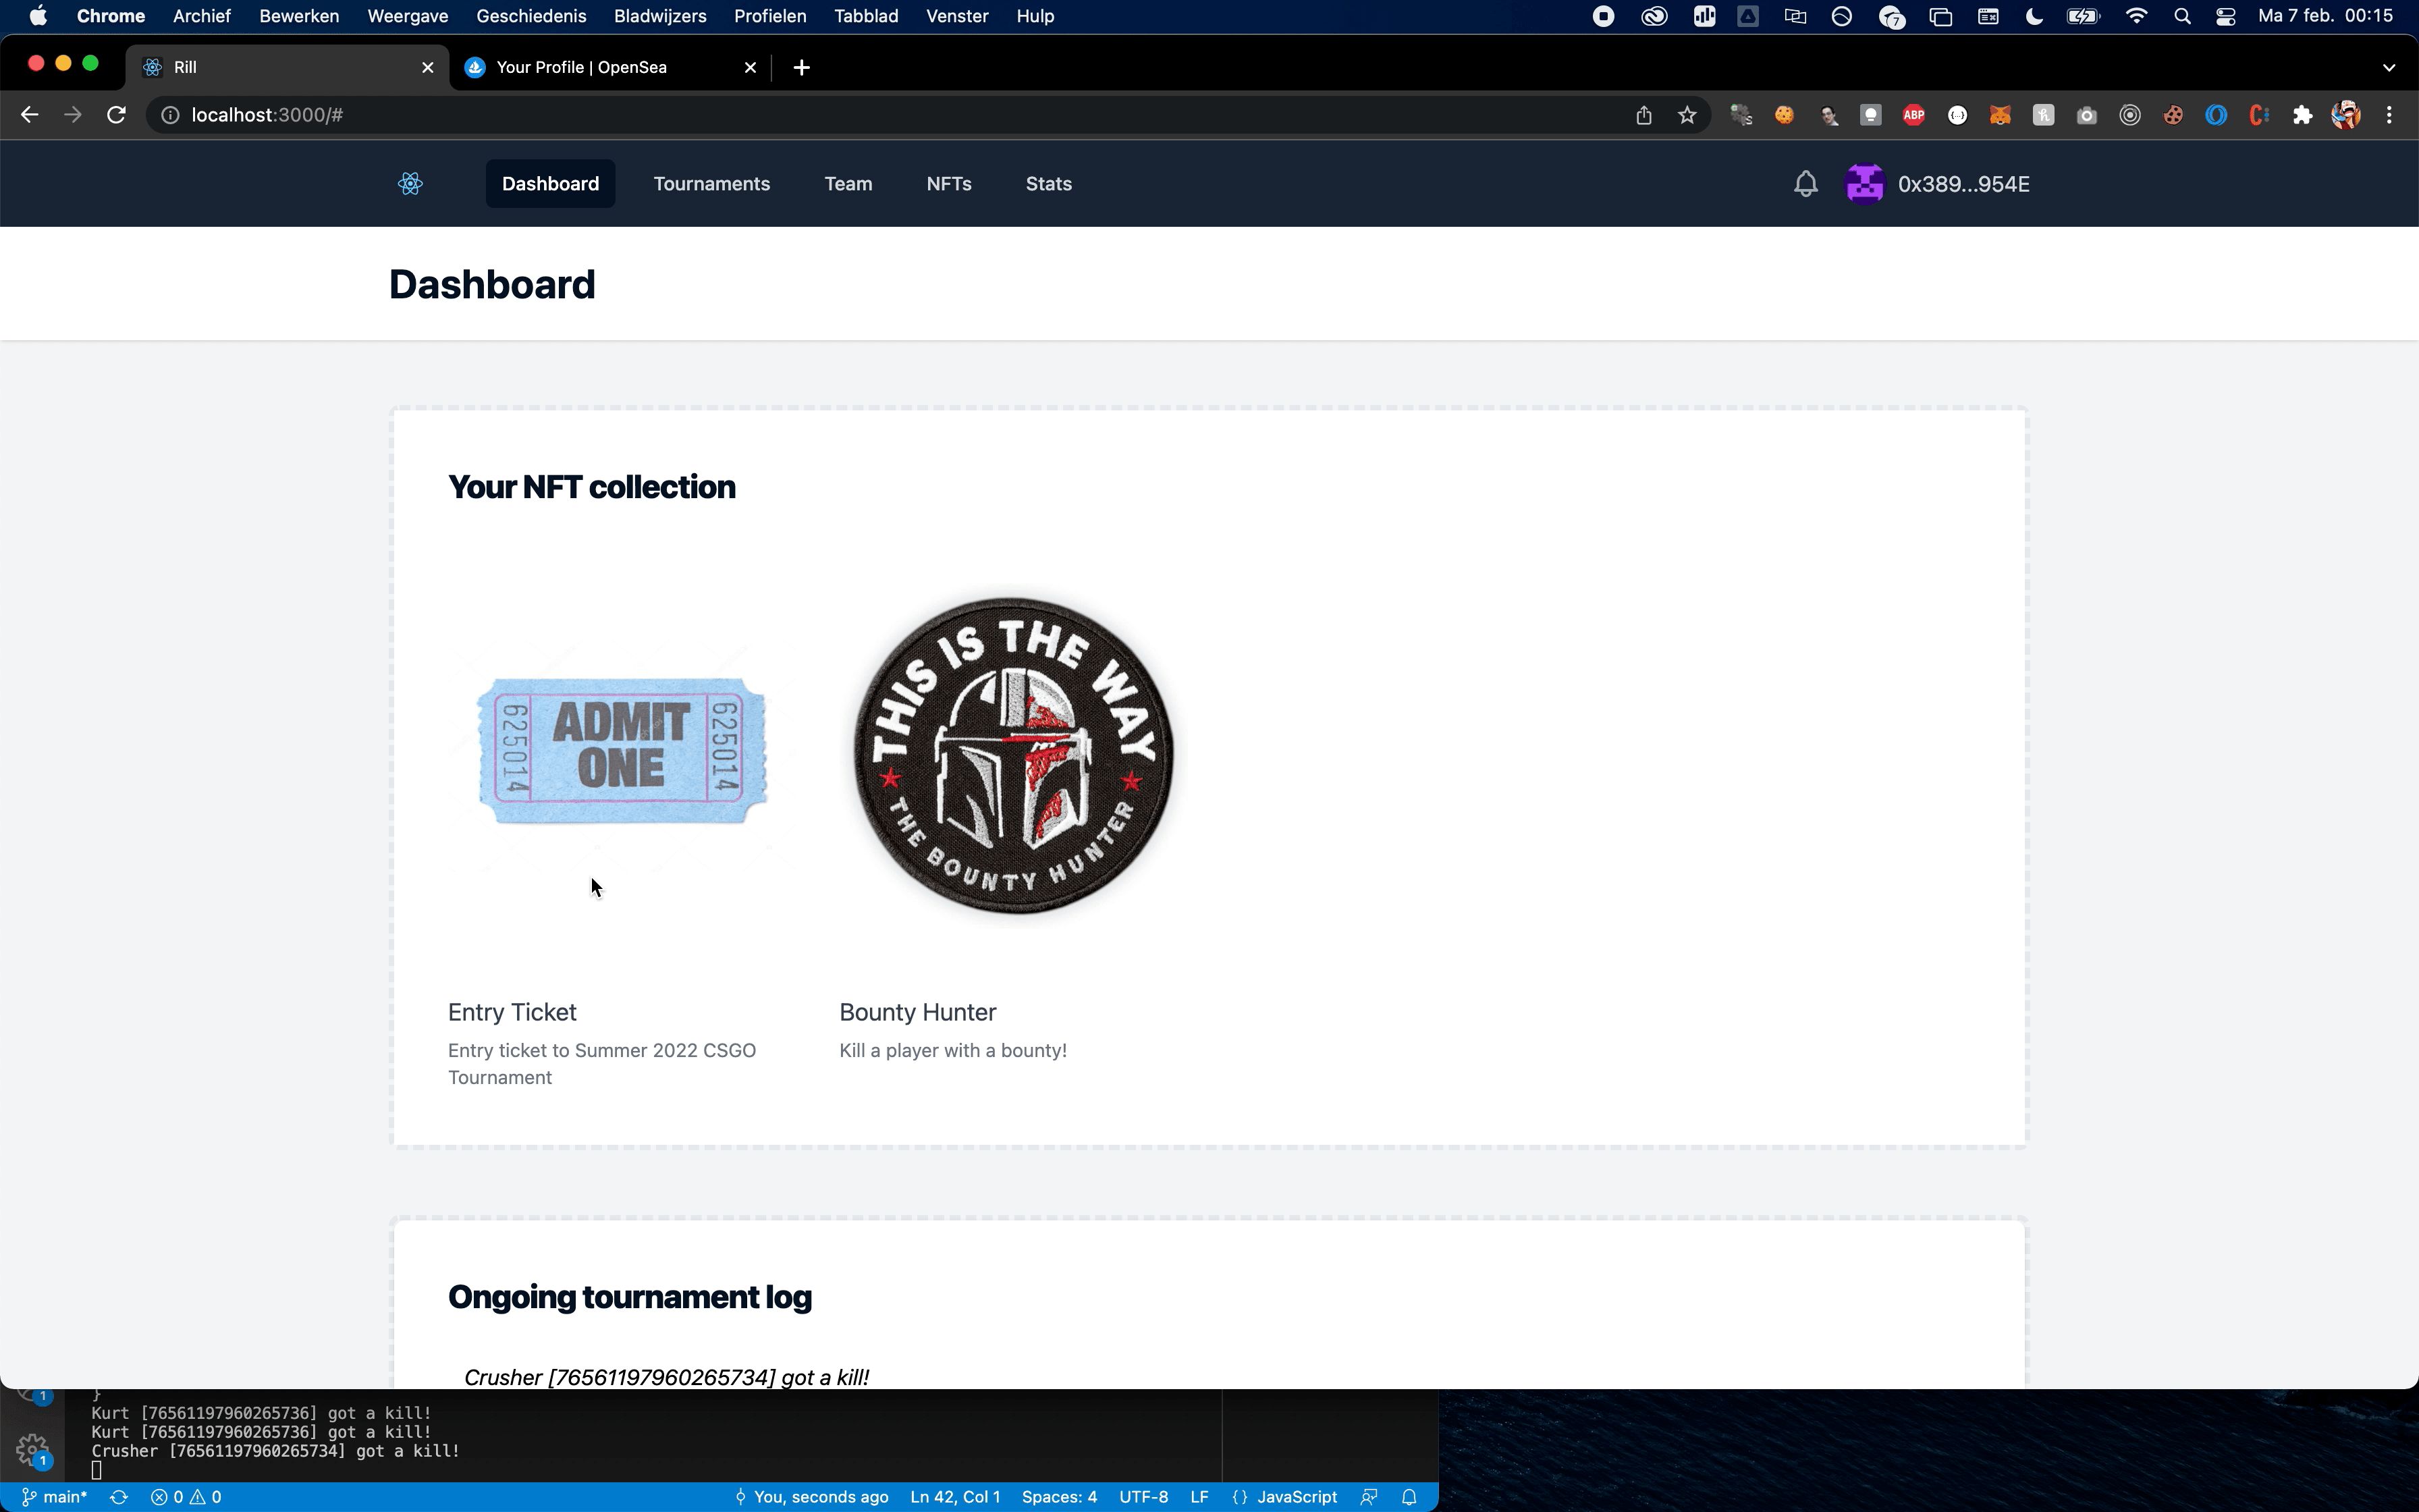Close the Rill browser tab
Screen dimensions: 2419x1512
[x=428, y=67]
